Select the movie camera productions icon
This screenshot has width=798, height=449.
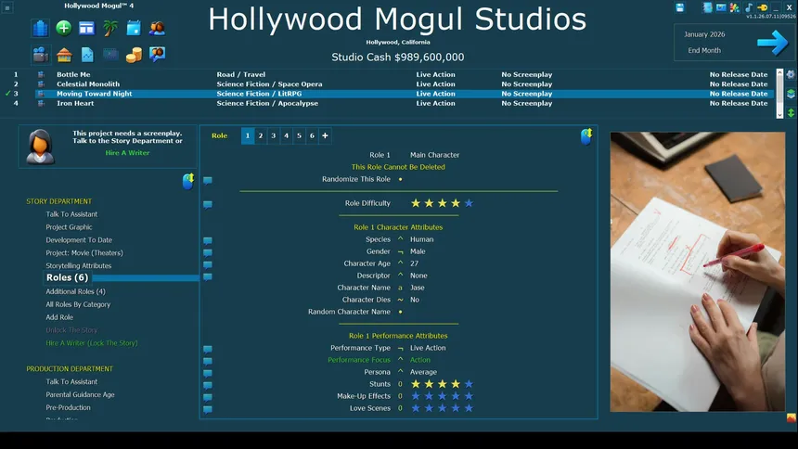(x=40, y=55)
